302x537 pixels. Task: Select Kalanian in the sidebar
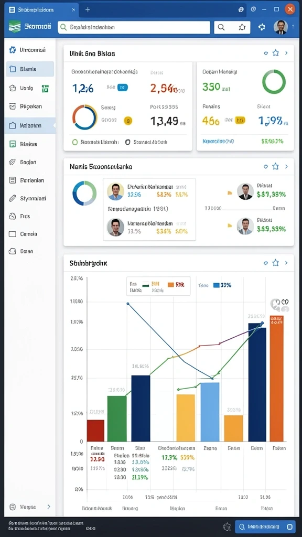[x=30, y=125]
